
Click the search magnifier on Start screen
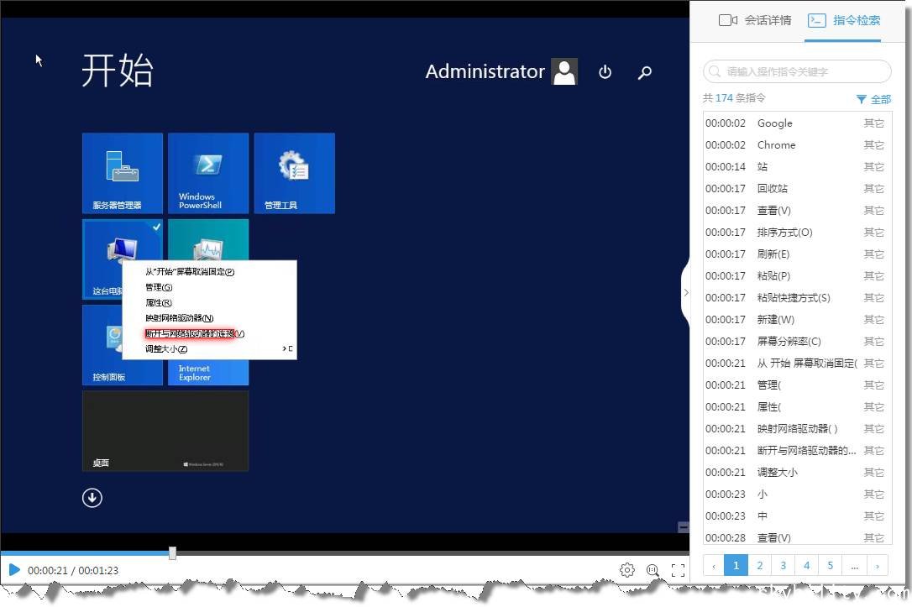tap(645, 72)
